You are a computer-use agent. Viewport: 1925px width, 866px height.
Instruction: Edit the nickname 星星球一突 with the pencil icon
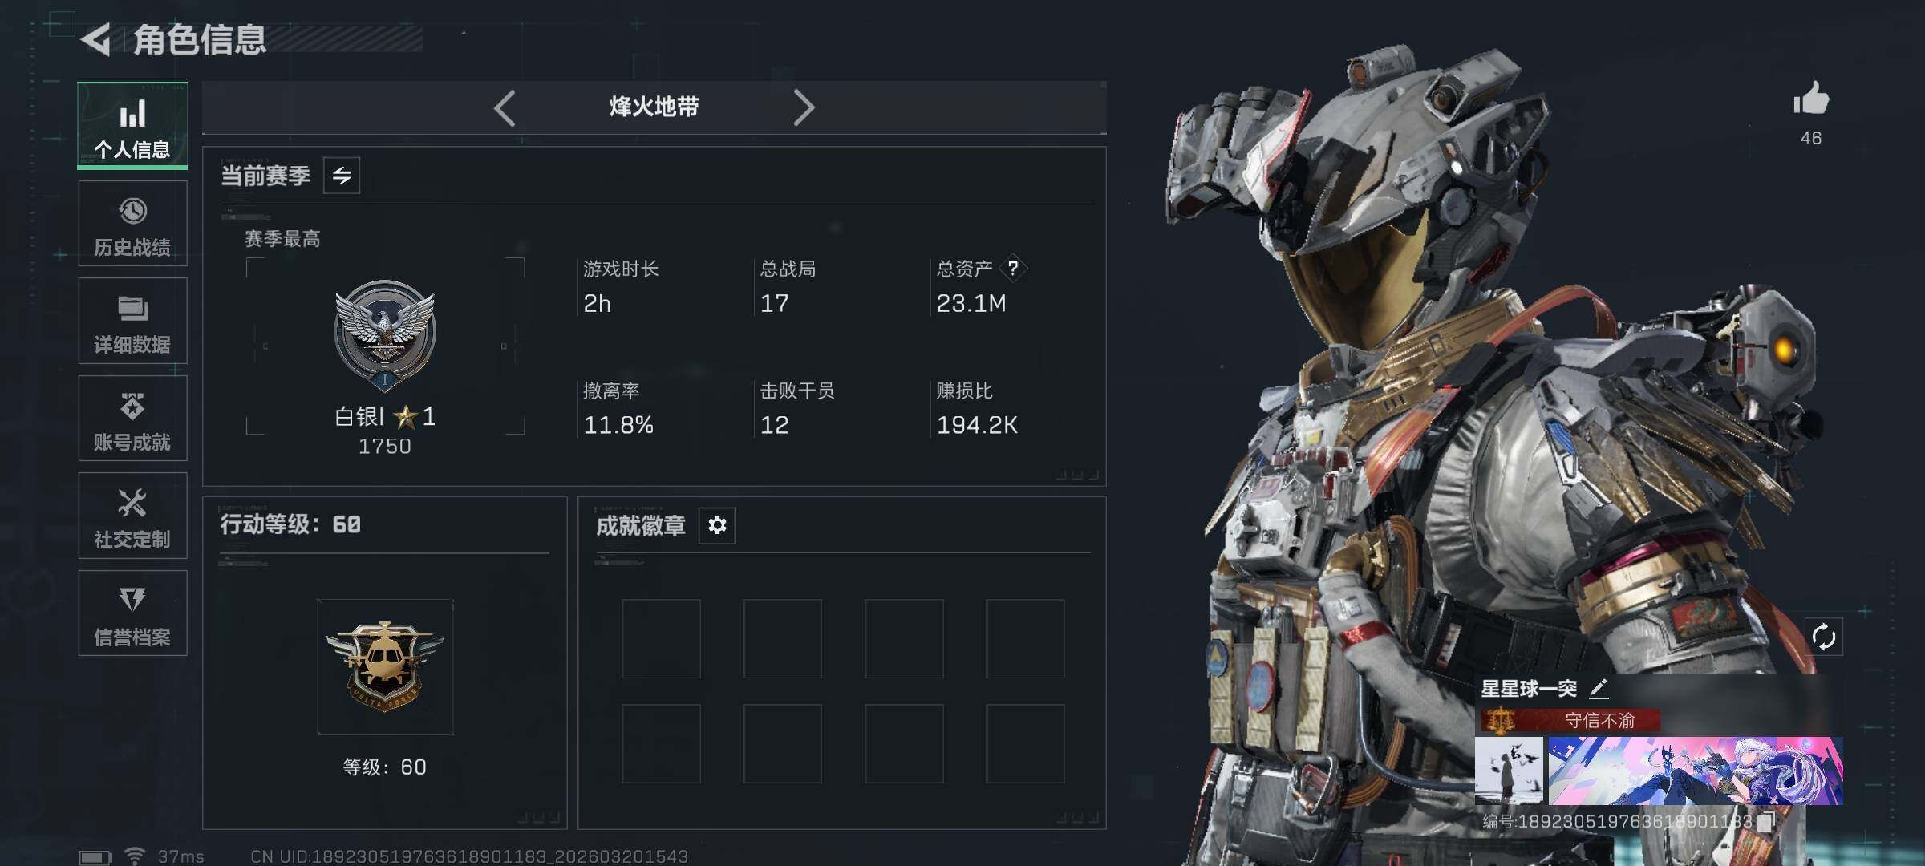1598,688
